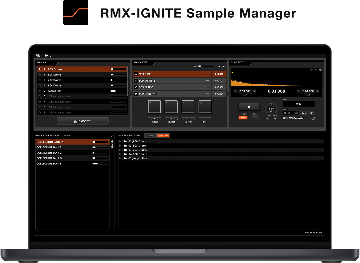Set playback mode to Loop
Screen dimensions: 360x263
(x=255, y=117)
